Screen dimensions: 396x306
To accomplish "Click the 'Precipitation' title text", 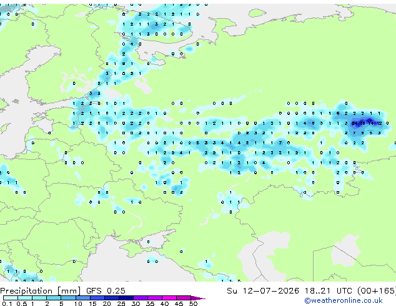I will click(x=26, y=291).
